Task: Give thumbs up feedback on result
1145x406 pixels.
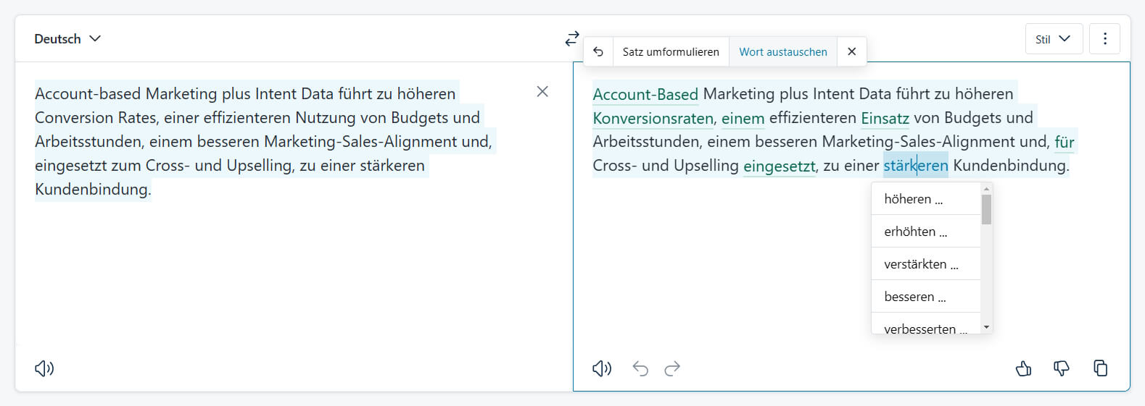Action: coord(1023,368)
